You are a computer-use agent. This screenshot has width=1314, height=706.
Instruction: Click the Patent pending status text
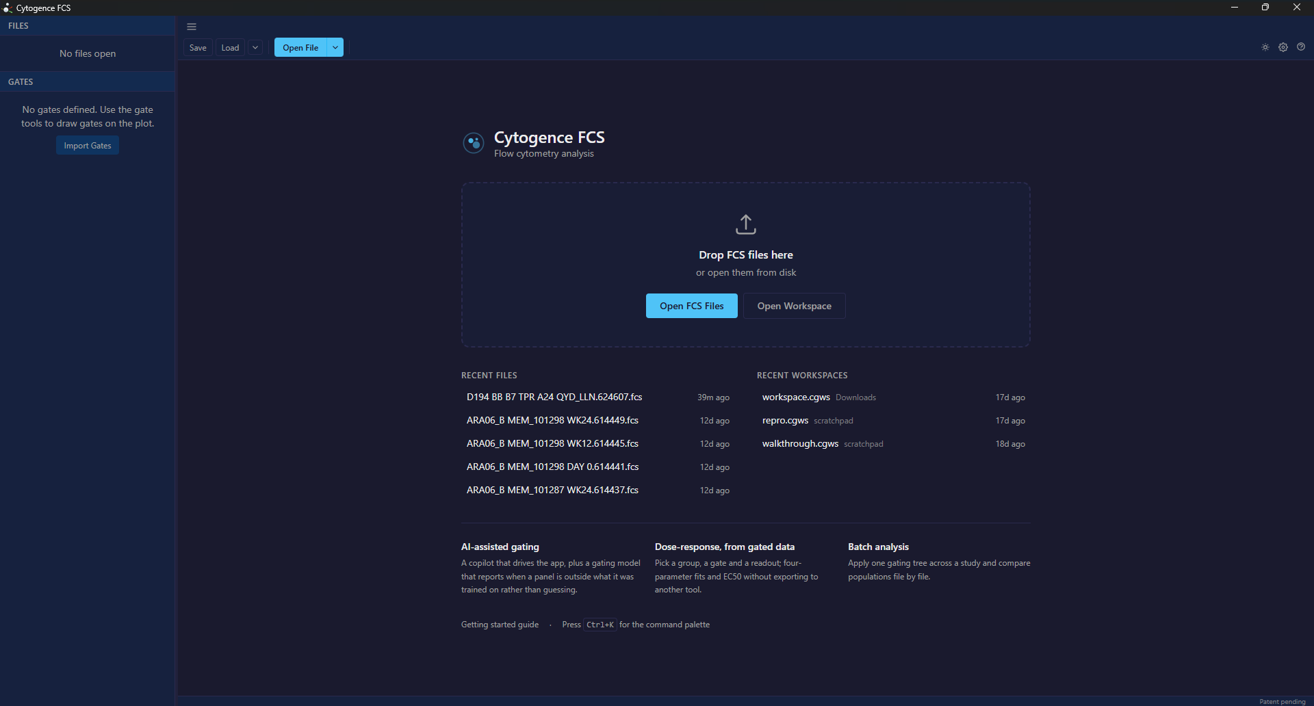click(x=1282, y=701)
